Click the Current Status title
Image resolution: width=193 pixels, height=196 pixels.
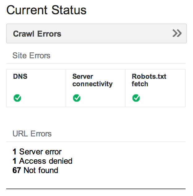point(46,10)
